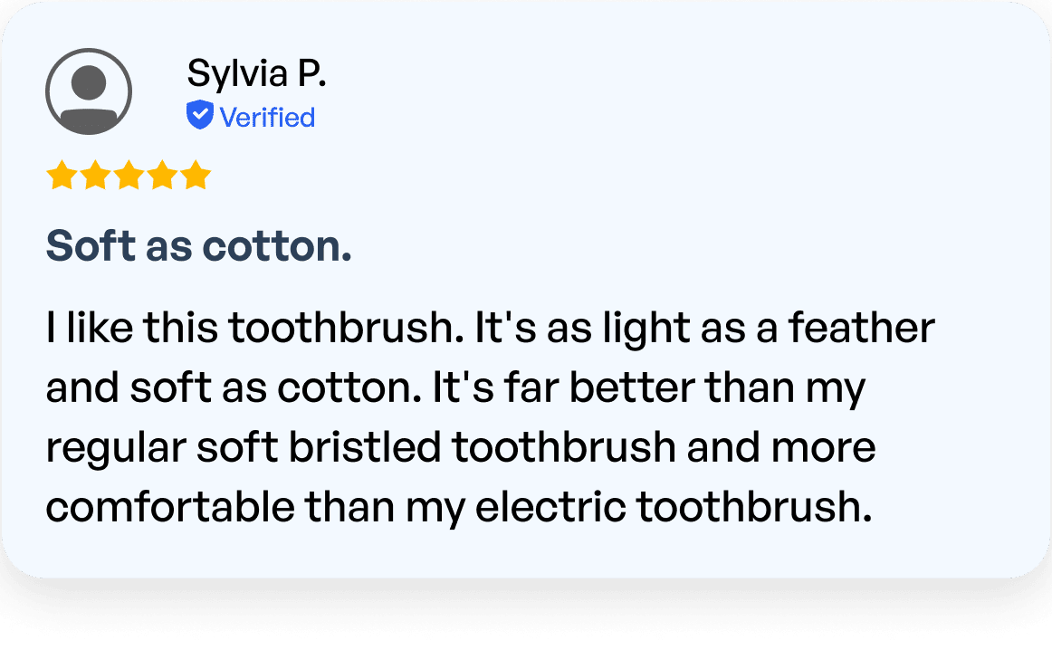
Task: Click the first rating star
Action: [x=62, y=176]
